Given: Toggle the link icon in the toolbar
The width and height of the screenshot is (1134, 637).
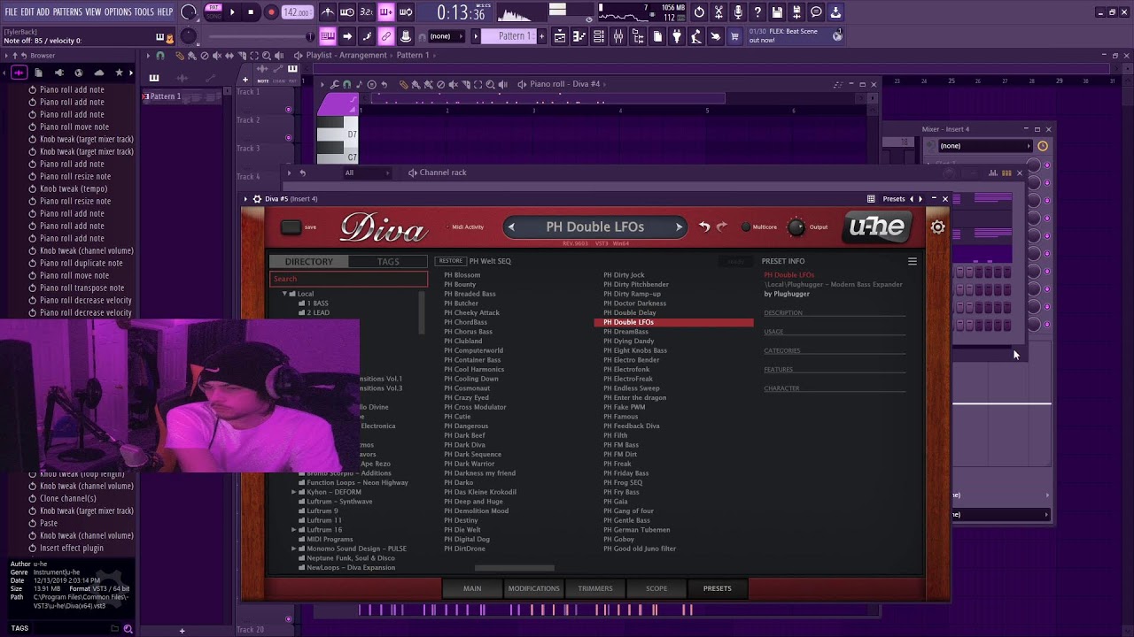Looking at the screenshot, I should 385,36.
